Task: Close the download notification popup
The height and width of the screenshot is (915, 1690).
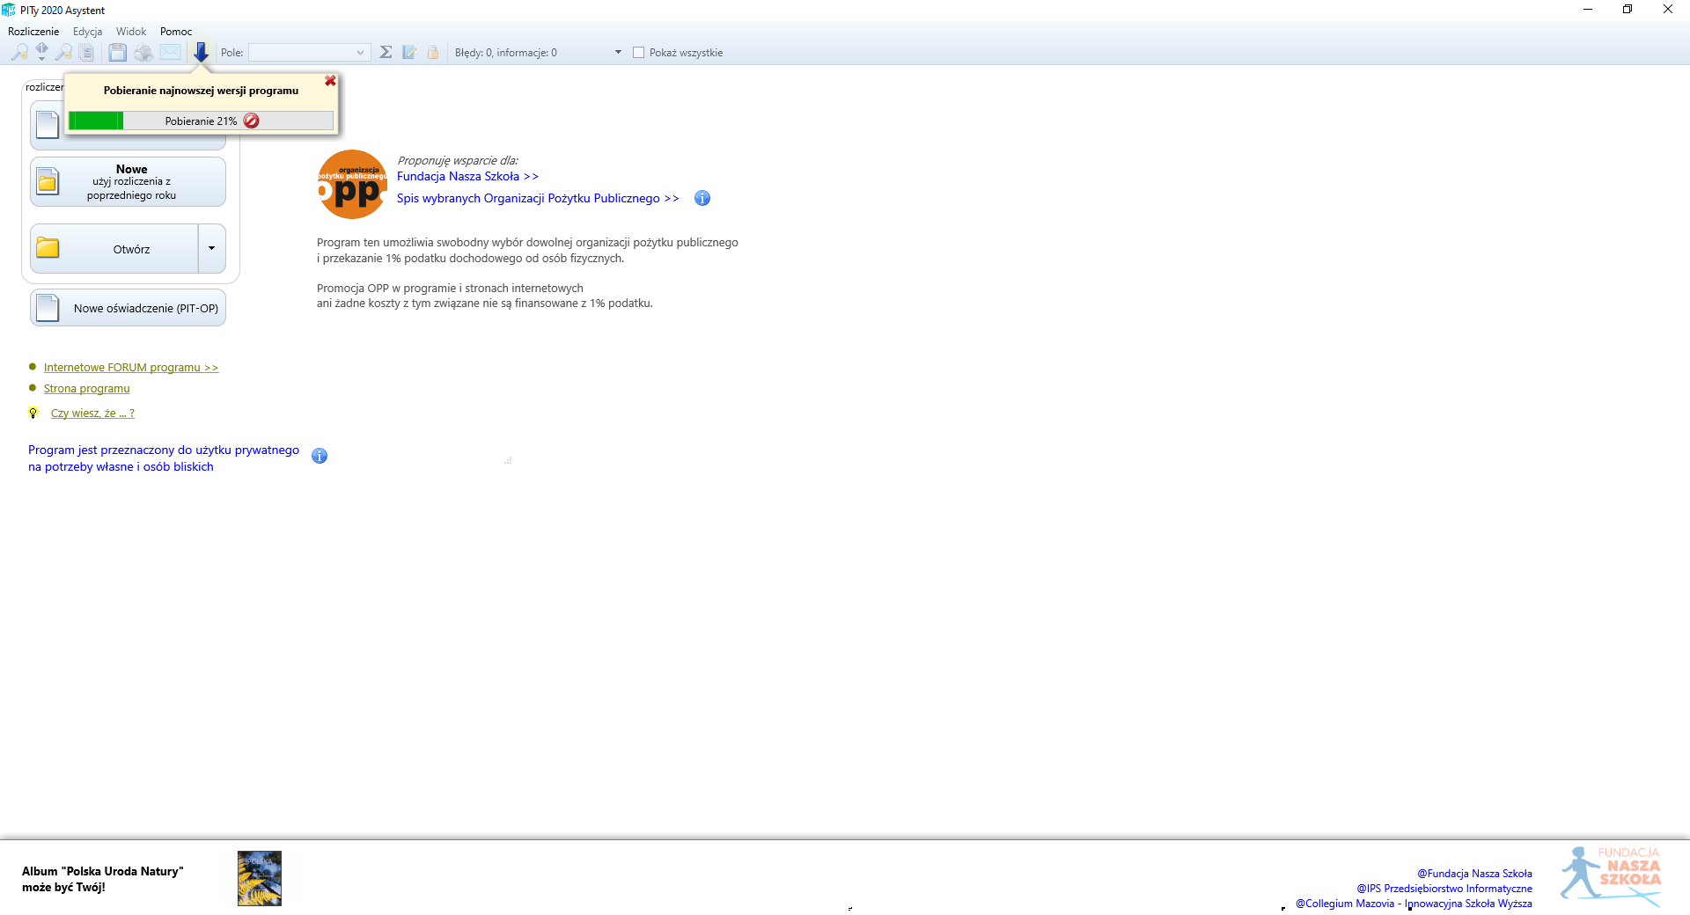Action: pos(330,81)
